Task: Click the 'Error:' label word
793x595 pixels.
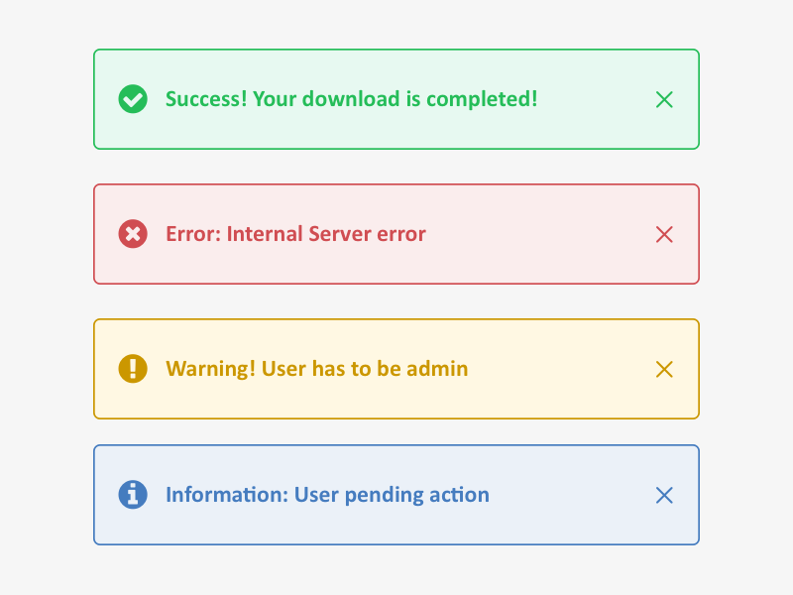Action: click(x=193, y=234)
